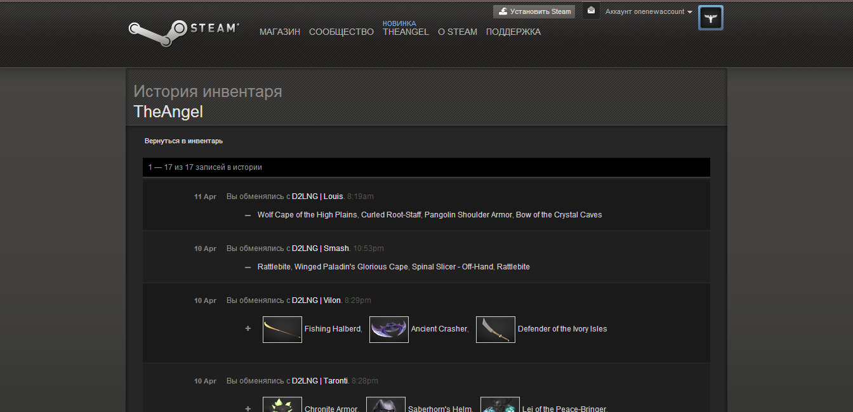The height and width of the screenshot is (412, 853).
Task: Open the envelope notifications icon
Action: [x=591, y=11]
